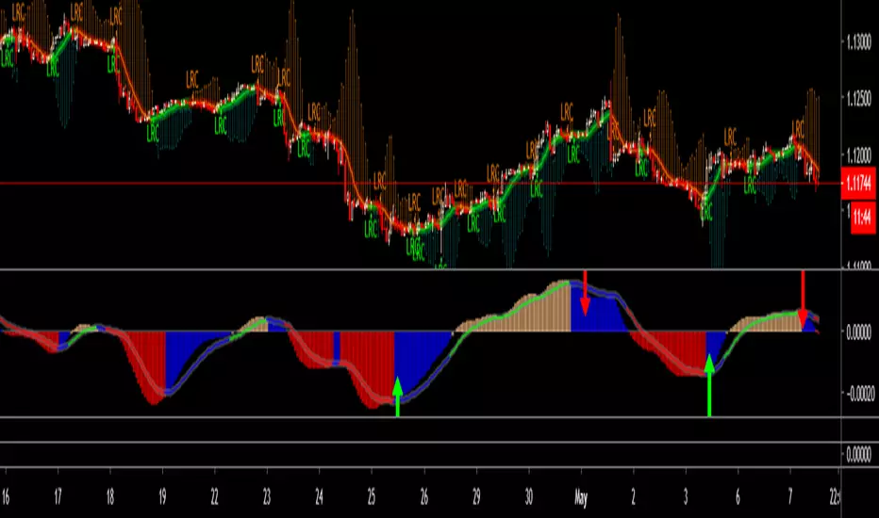
Task: Select the red horizontal price line
Action: [x=421, y=183]
